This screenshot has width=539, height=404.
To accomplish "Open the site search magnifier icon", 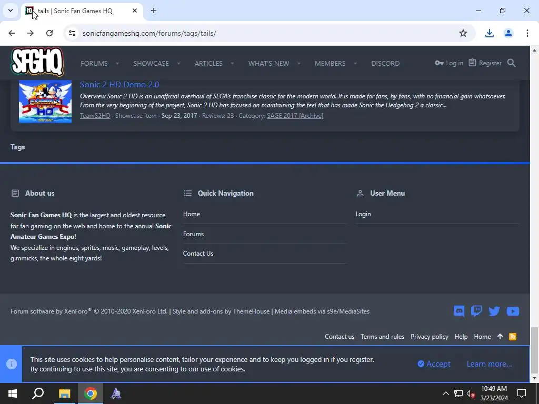I will pyautogui.click(x=511, y=63).
